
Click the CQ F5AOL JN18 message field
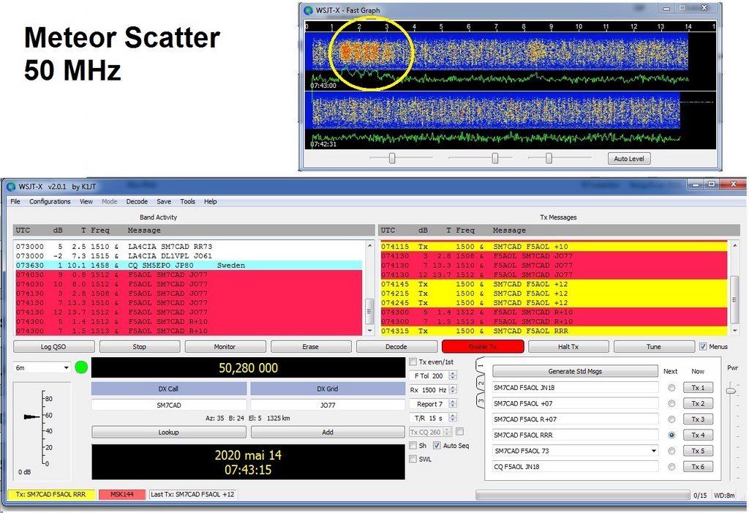coord(575,467)
